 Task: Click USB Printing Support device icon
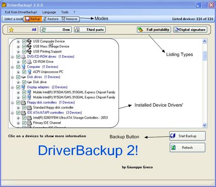29,52
